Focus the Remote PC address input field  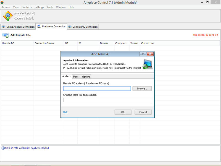pos(97,89)
